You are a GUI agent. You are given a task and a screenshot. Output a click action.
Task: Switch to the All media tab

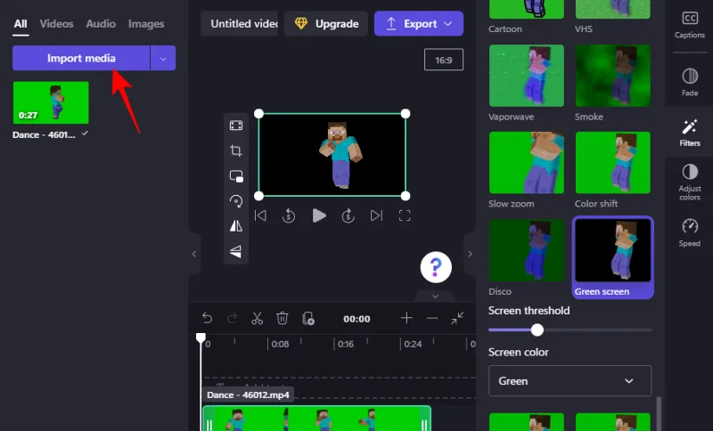point(20,24)
